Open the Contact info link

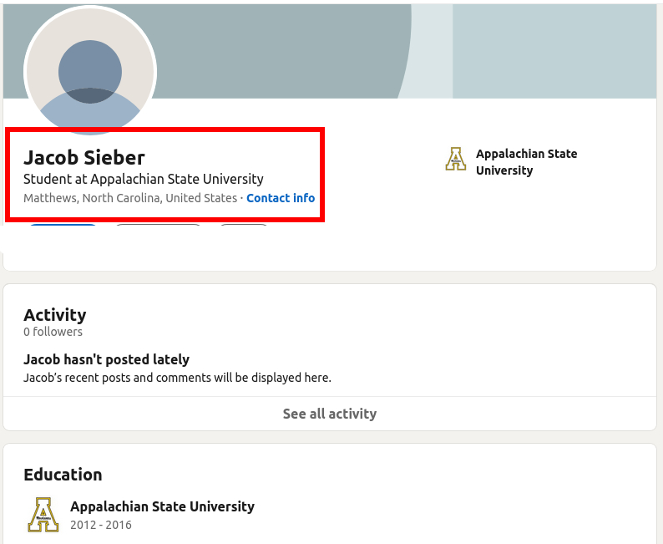(281, 198)
